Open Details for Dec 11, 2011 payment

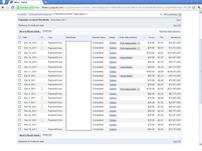(113, 72)
